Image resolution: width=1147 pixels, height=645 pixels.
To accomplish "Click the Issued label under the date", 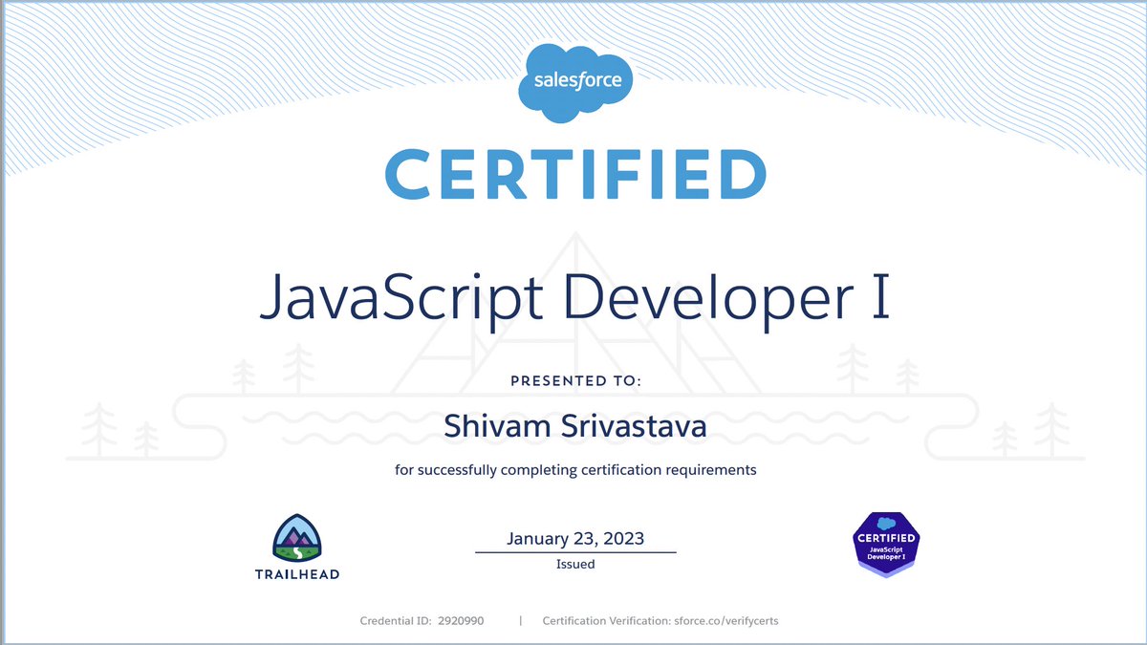I will (x=575, y=564).
